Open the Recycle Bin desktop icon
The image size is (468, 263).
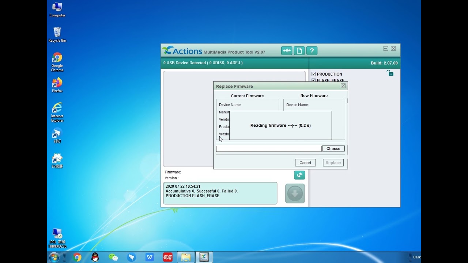point(57,35)
